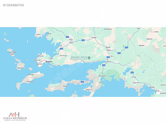Click the Beyağaç label
This screenshot has width=166, height=124.
tap(142, 45)
